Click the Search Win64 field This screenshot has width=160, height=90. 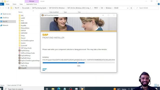click(x=146, y=8)
